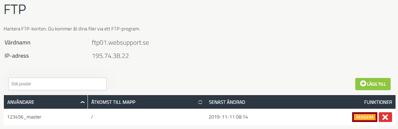Click the 195.74.38.22 IP address value
The height and width of the screenshot is (129, 398).
110,56
